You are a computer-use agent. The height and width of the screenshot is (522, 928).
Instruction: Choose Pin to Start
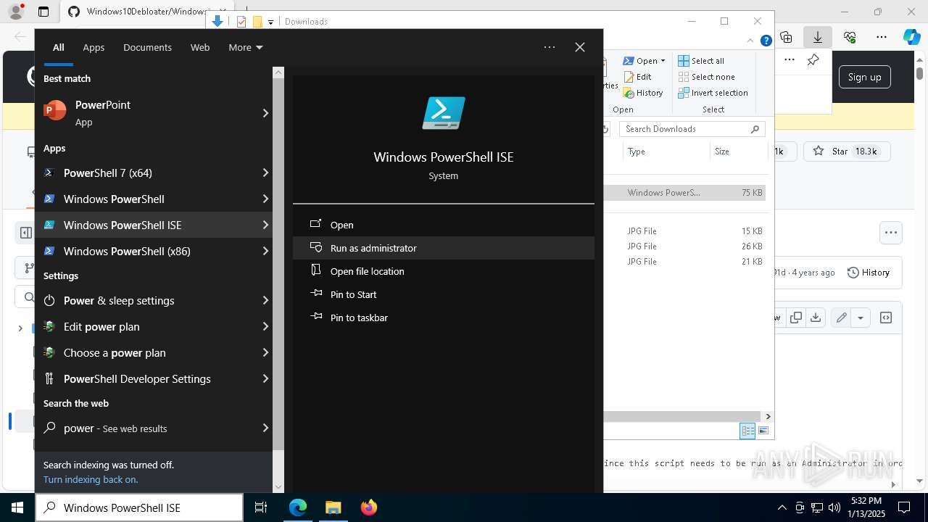click(444, 294)
